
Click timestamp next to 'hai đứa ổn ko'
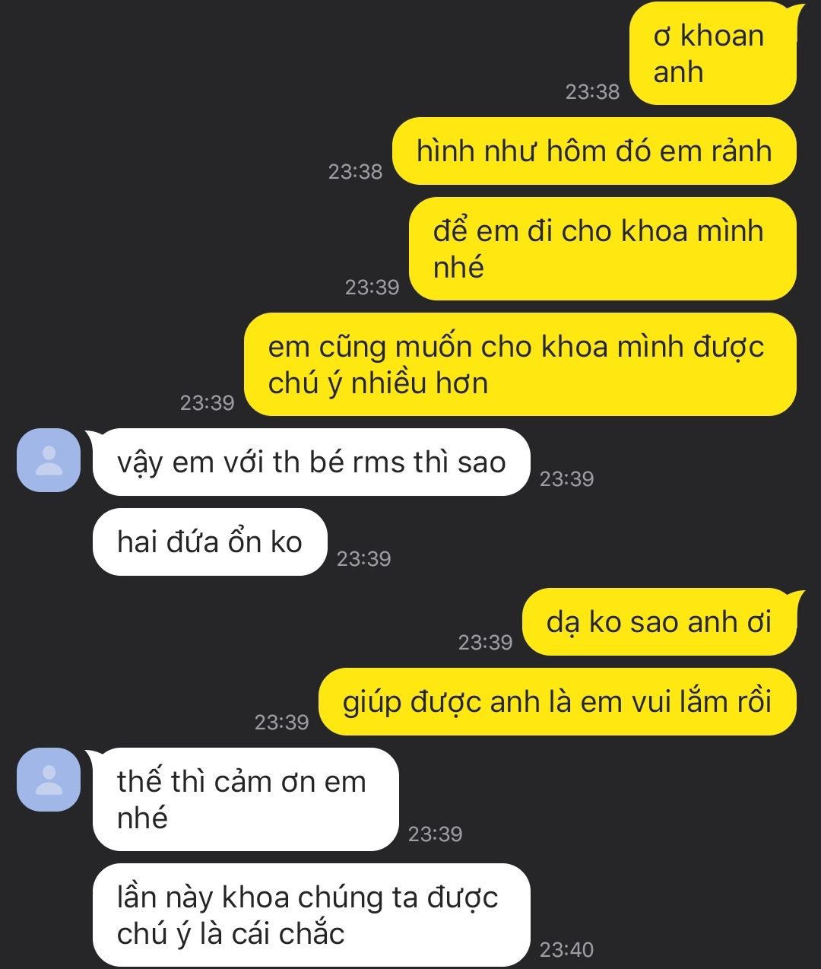tap(363, 559)
